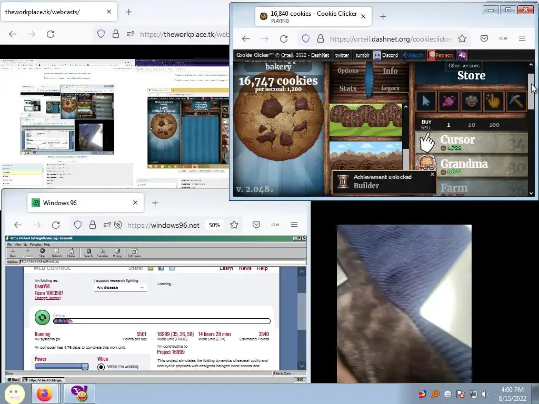Image resolution: width=539 pixels, height=404 pixels.
Task: Click the blocked-autoplay icon for windows96.net
Action: [118, 225]
